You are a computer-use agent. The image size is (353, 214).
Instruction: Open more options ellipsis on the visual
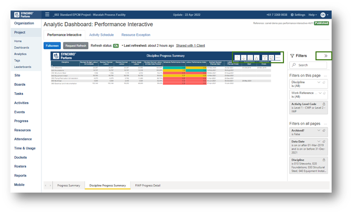278,57
